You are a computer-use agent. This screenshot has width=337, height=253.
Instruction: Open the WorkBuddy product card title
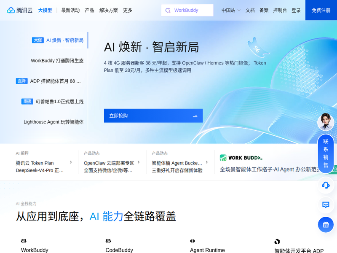coord(35,250)
